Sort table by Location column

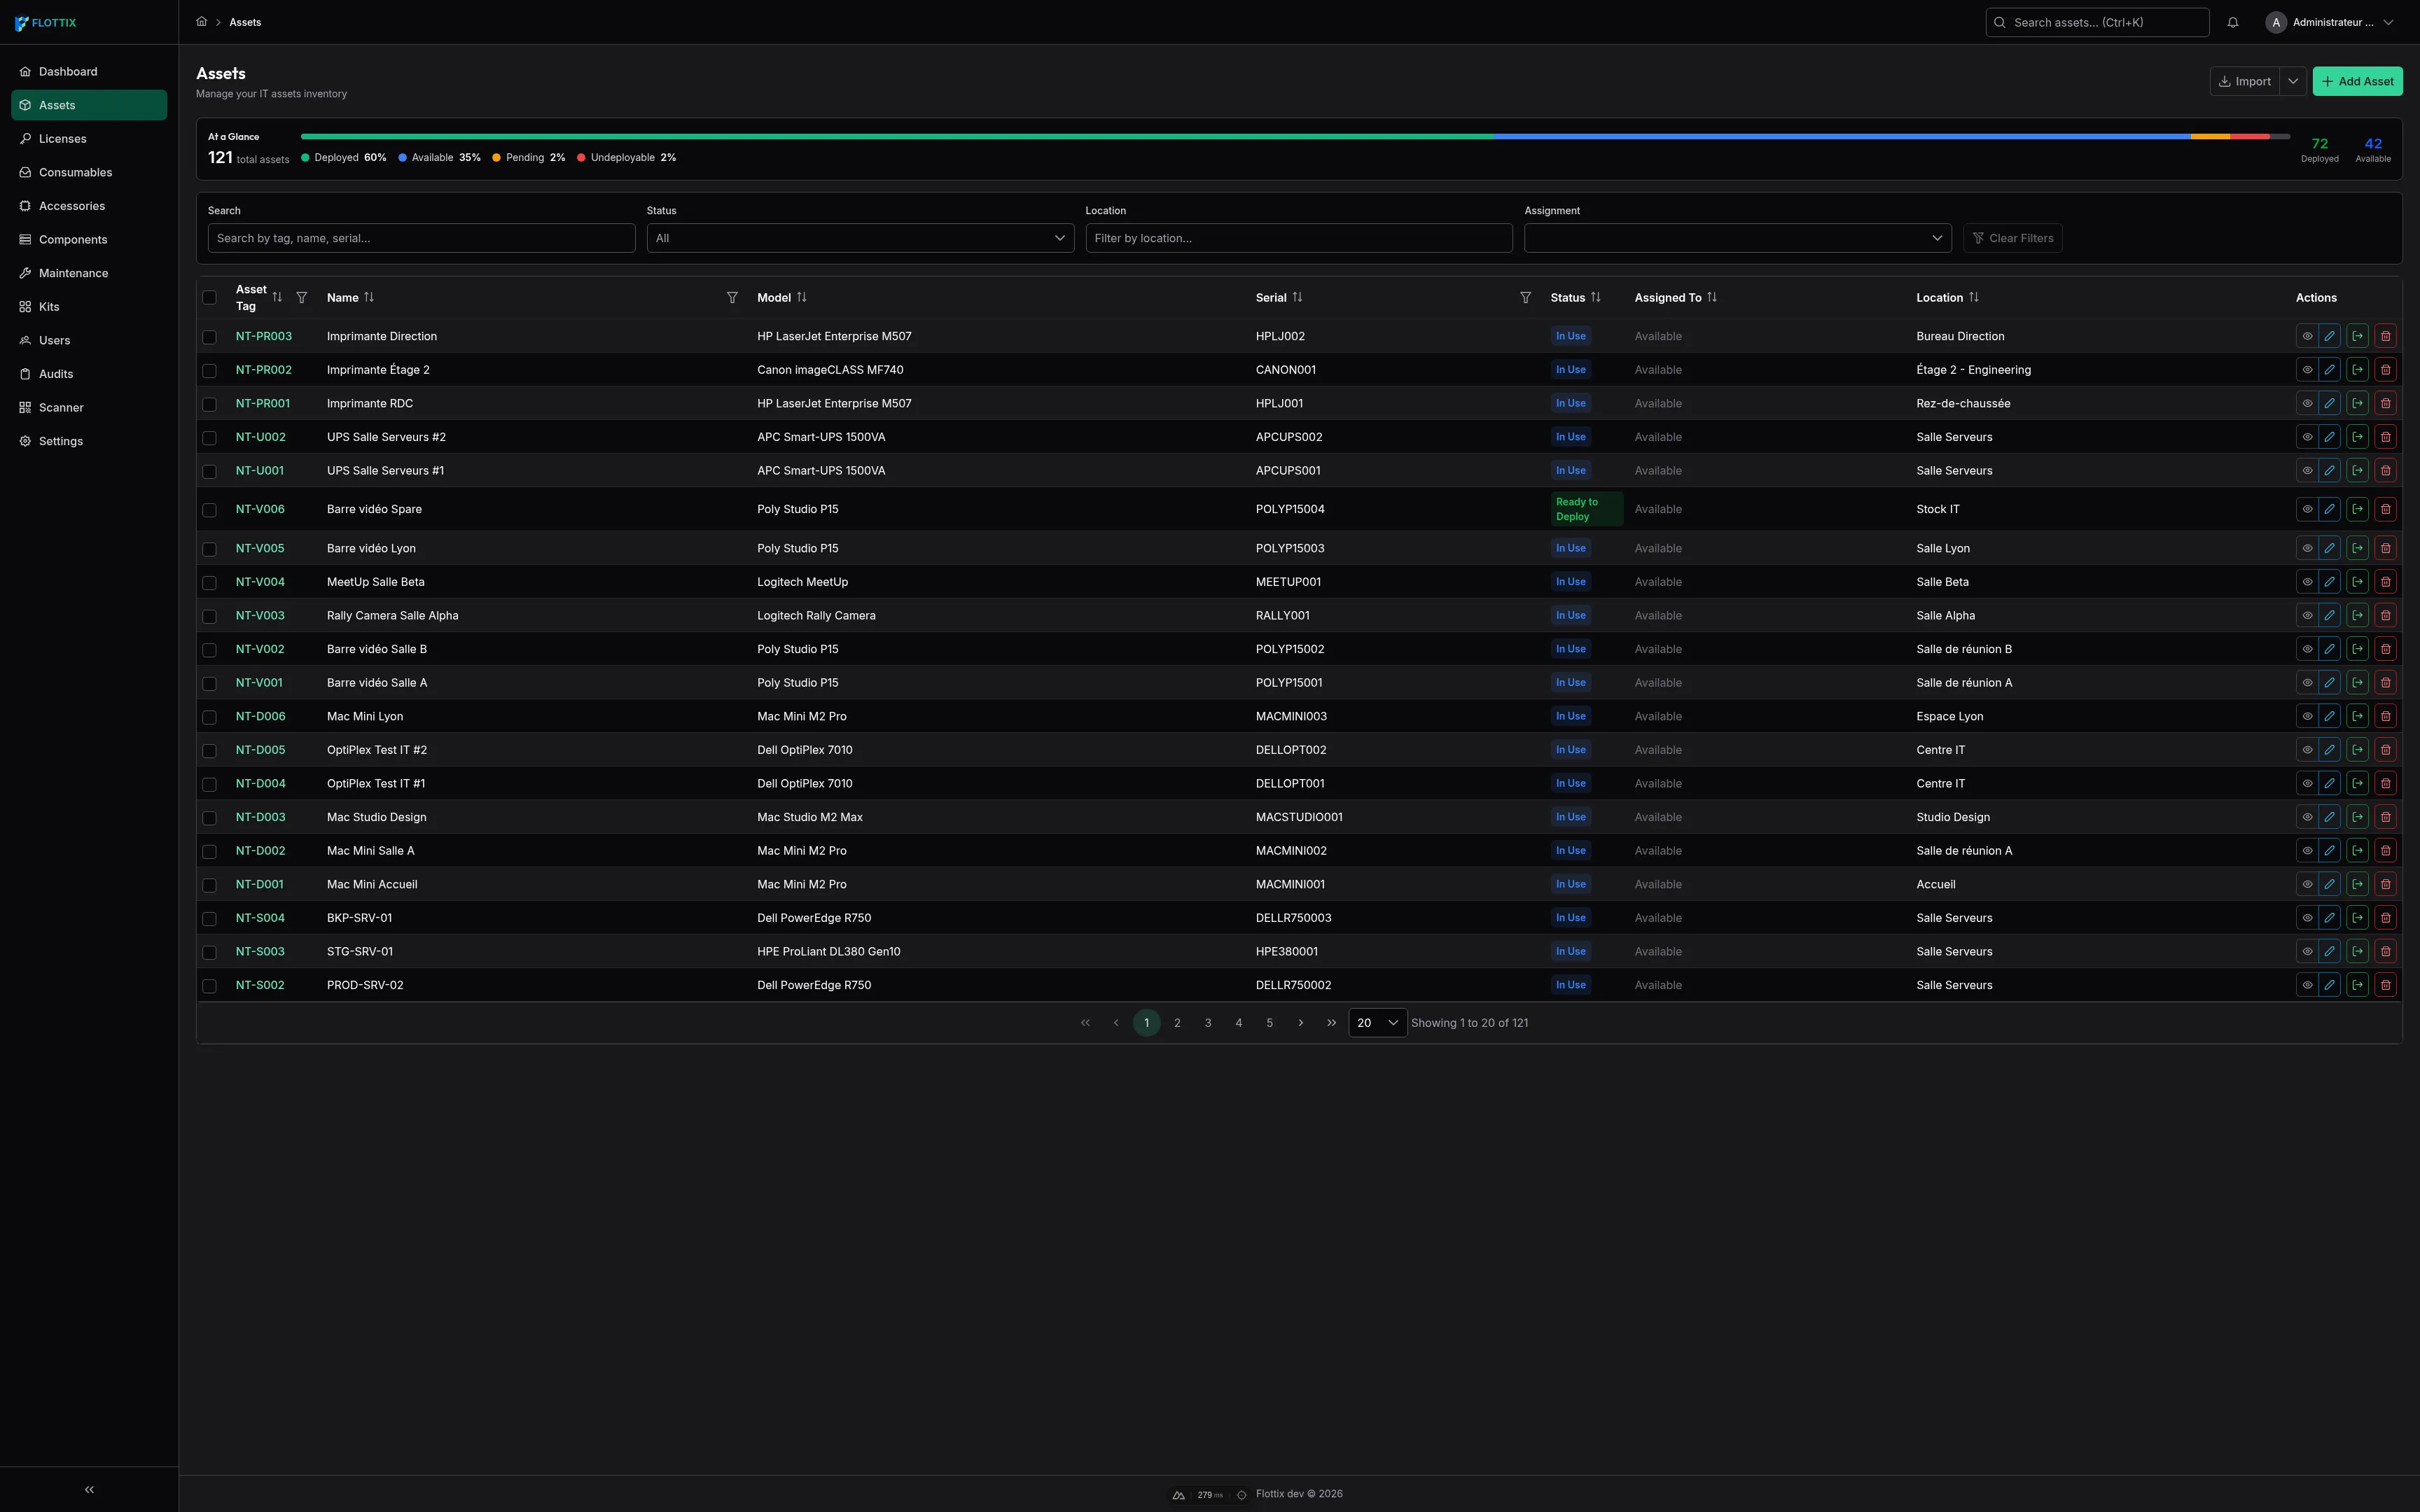(1973, 297)
